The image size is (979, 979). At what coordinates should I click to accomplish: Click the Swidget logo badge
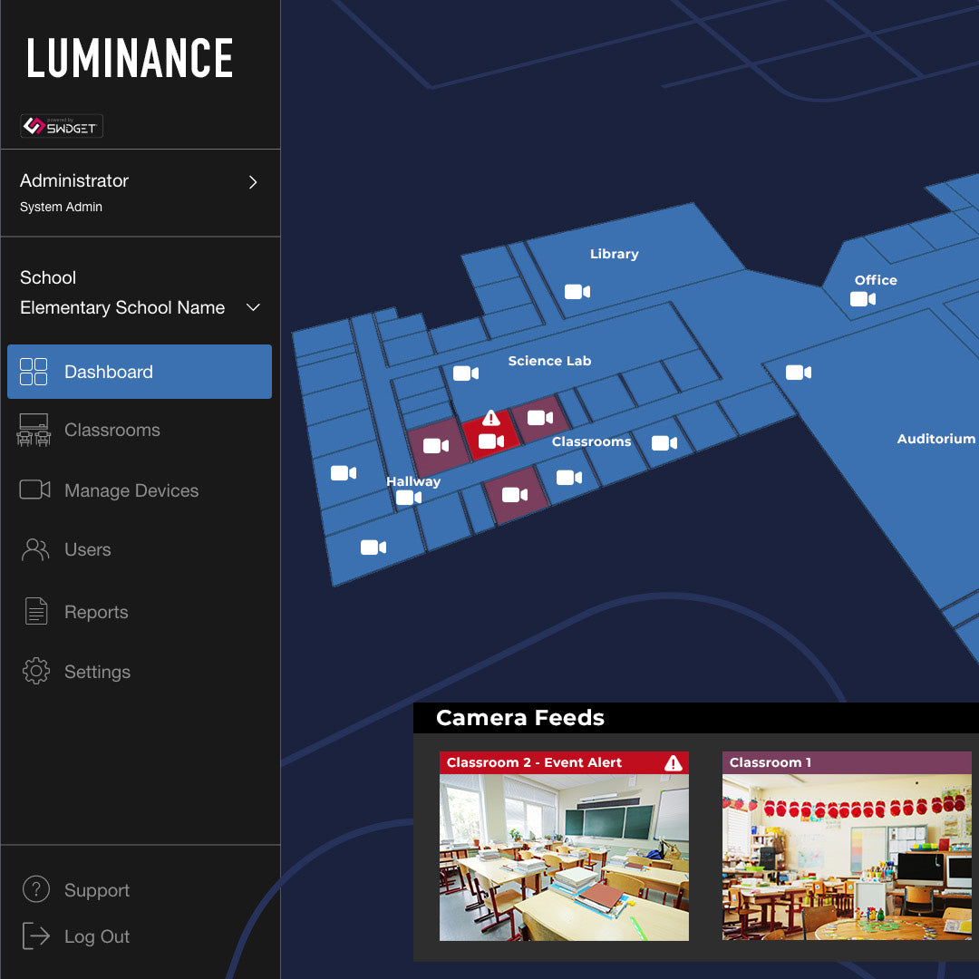point(62,126)
